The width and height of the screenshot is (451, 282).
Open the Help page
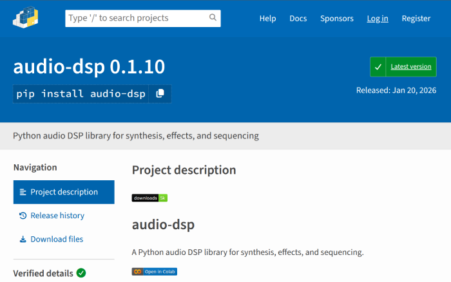coord(267,19)
